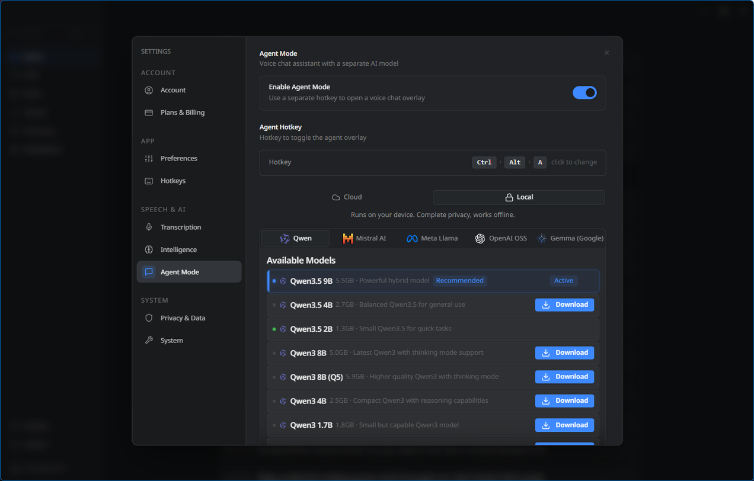Screen dimensions: 754x481
Task: Select the Local mode tab
Action: [519, 197]
